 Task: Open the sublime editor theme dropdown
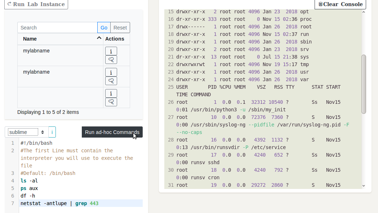[x=27, y=132]
